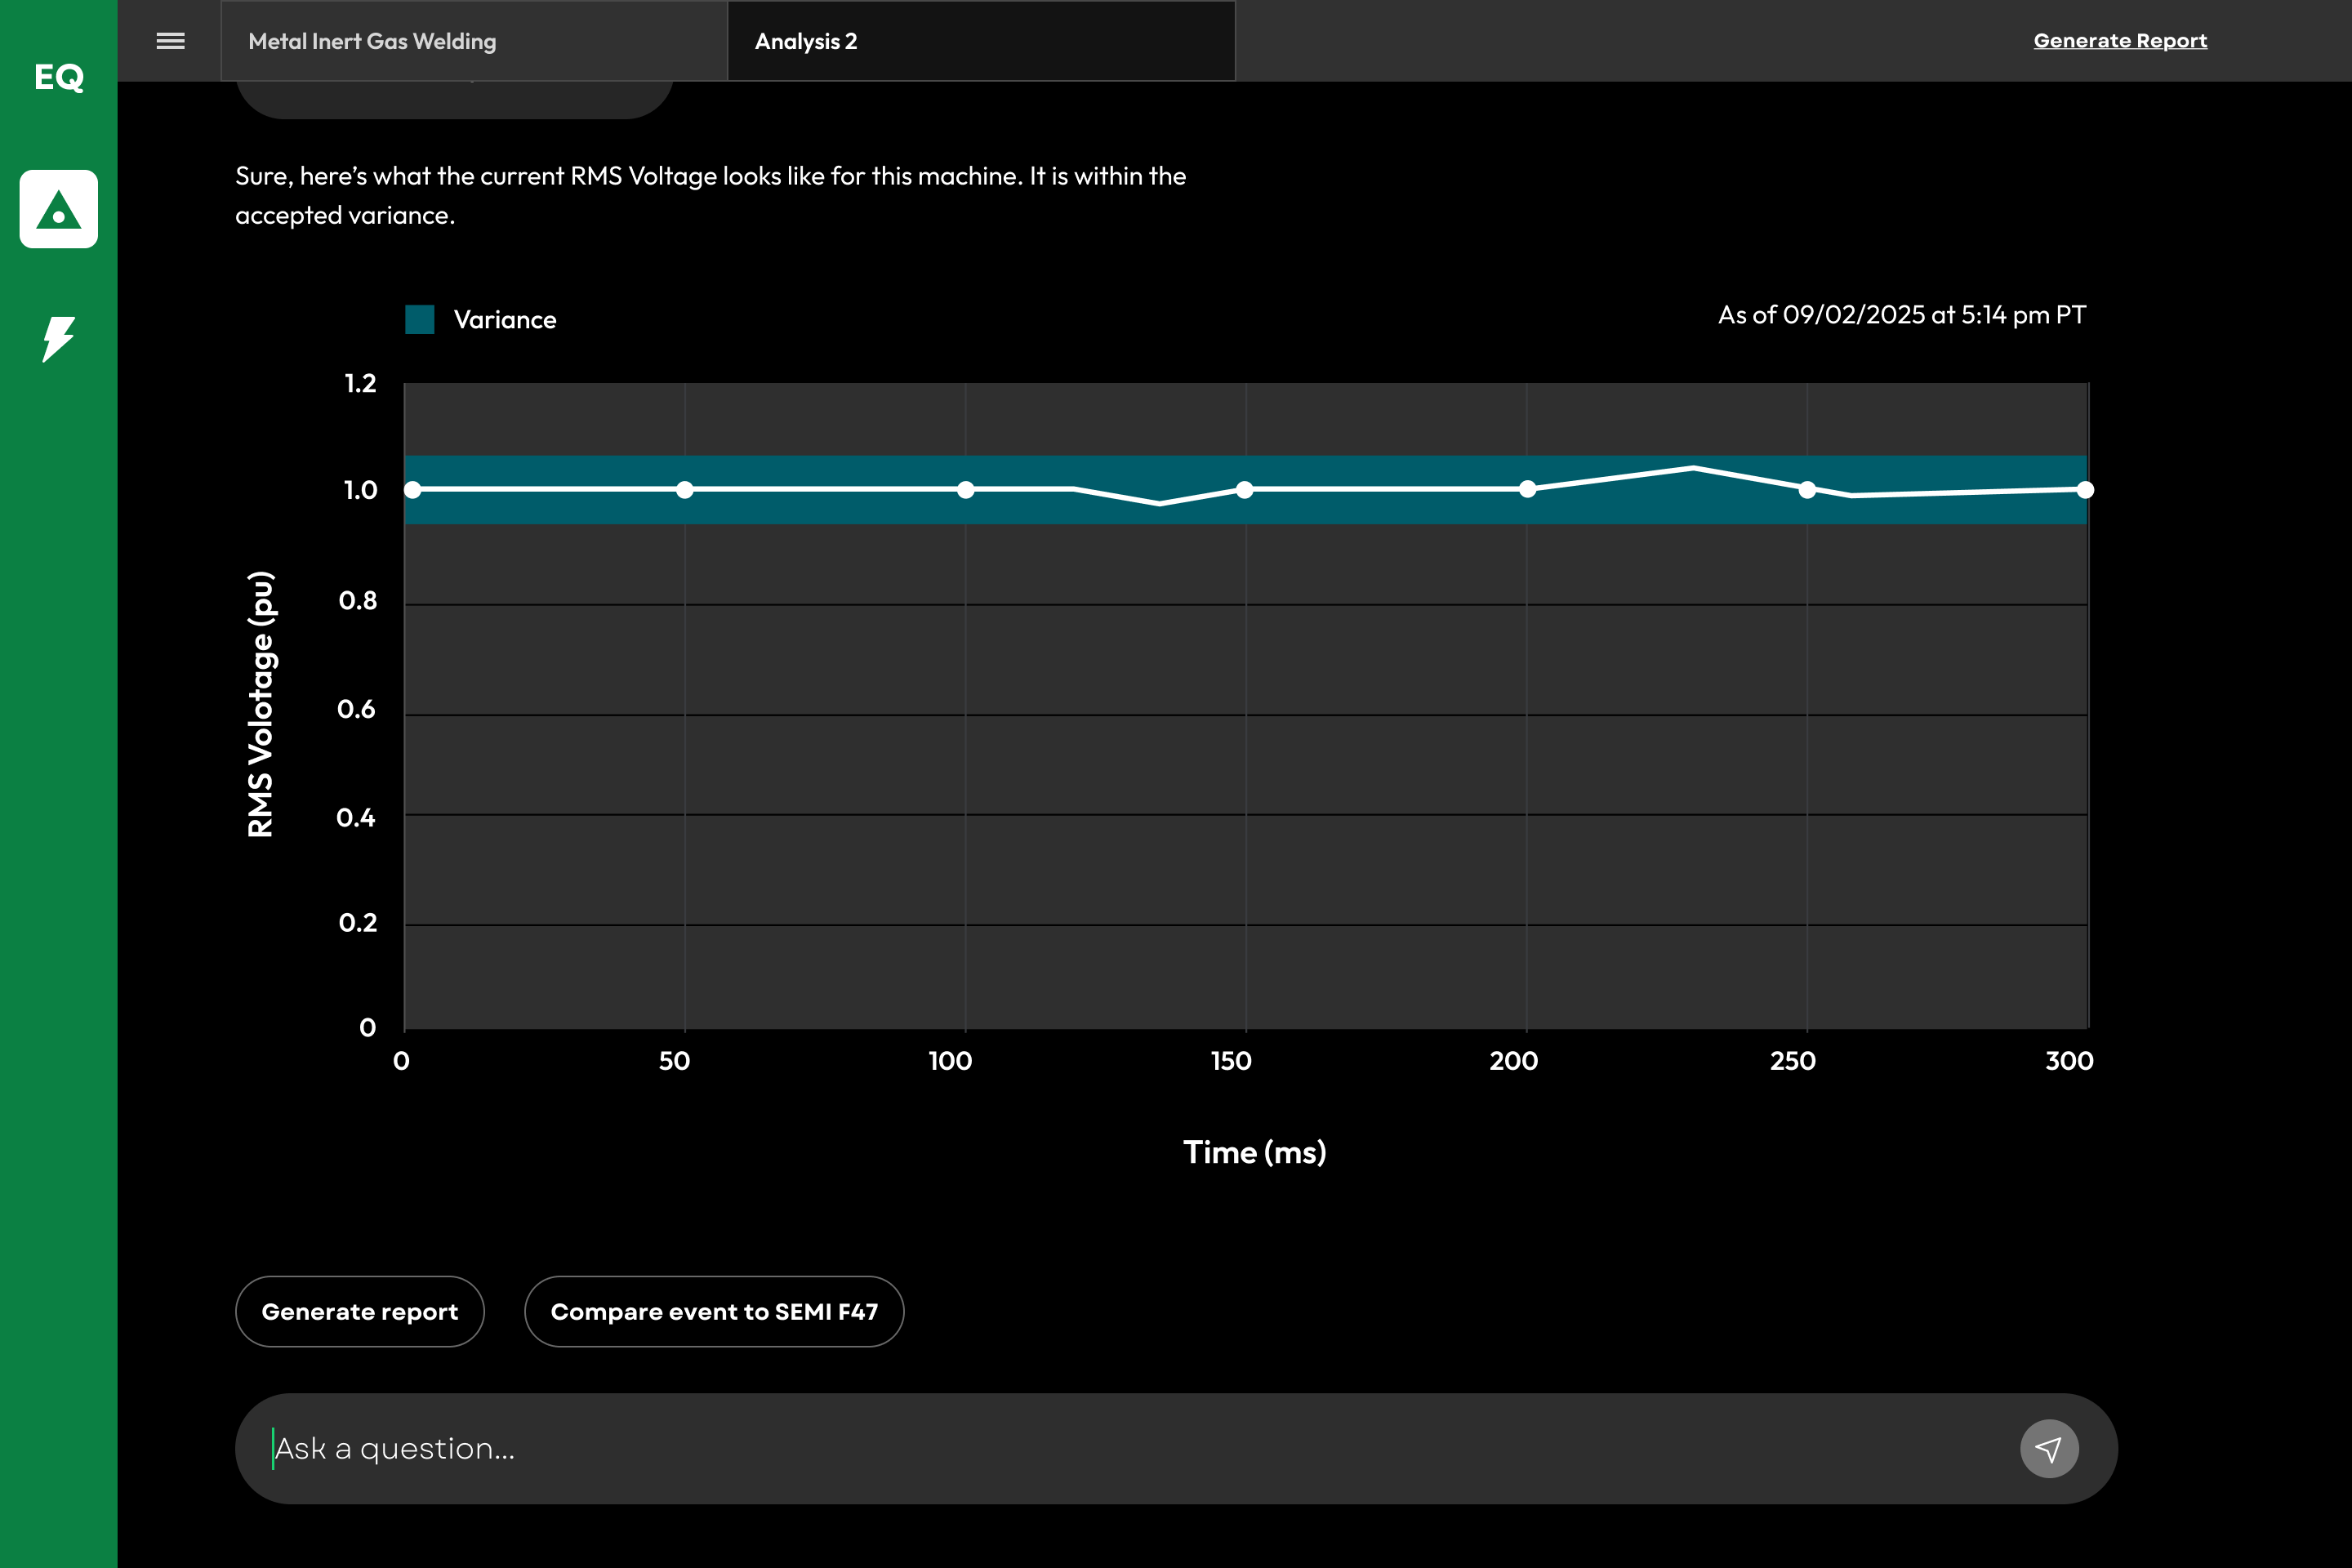Select the data point at 50 ms

(685, 490)
